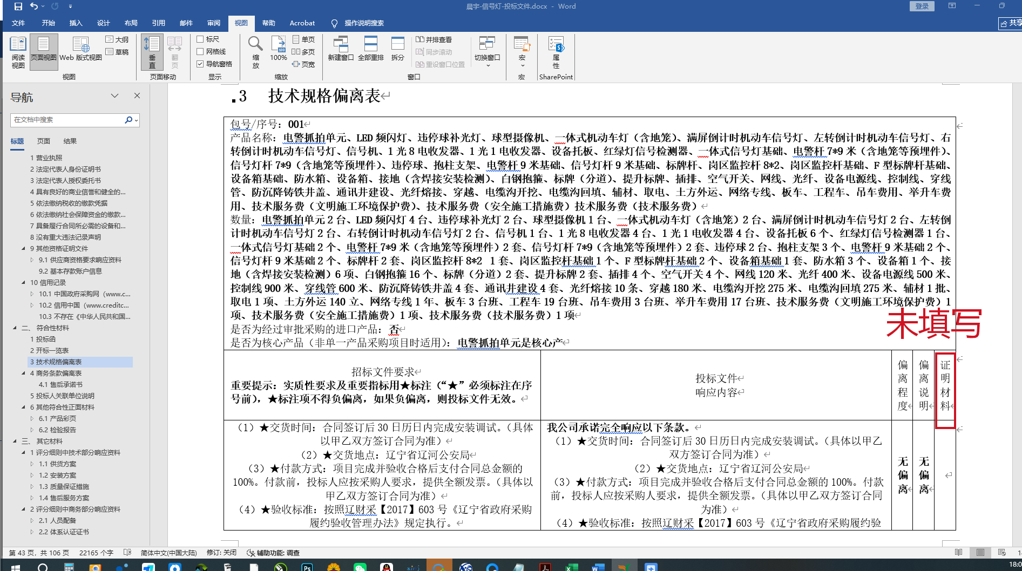The width and height of the screenshot is (1022, 571).
Task: Undo the last action
Action: tap(34, 6)
